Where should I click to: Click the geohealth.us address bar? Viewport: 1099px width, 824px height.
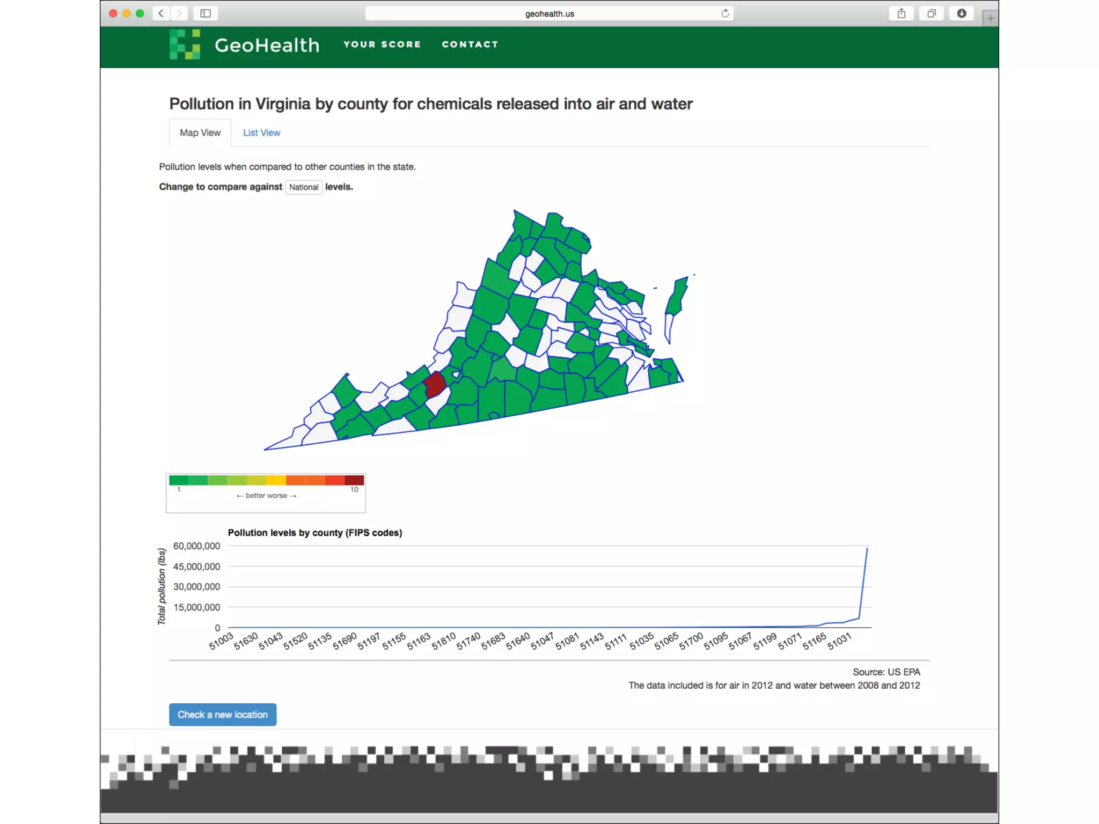pyautogui.click(x=549, y=13)
